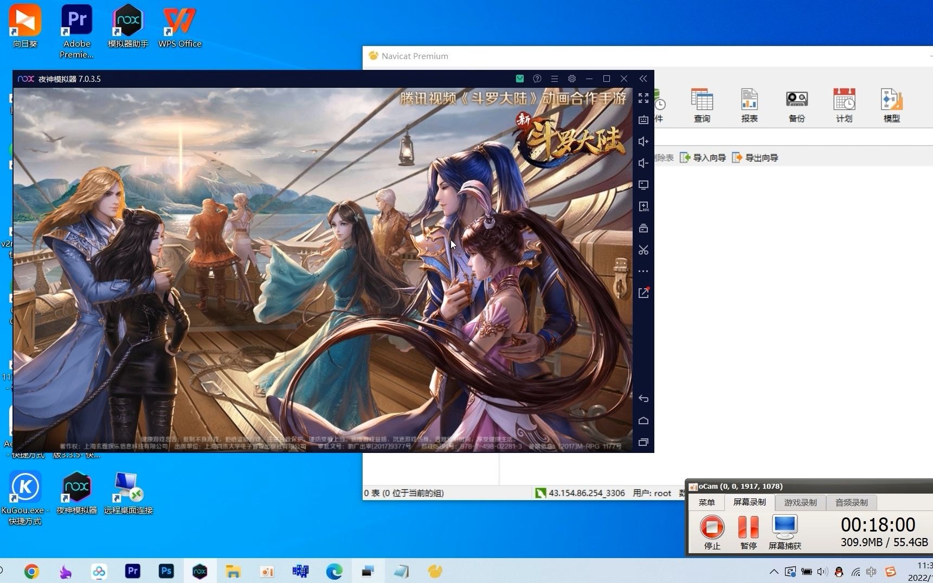Image resolution: width=933 pixels, height=583 pixels.
Task: Switch to 游戏录制 tab in oCam
Action: [800, 502]
